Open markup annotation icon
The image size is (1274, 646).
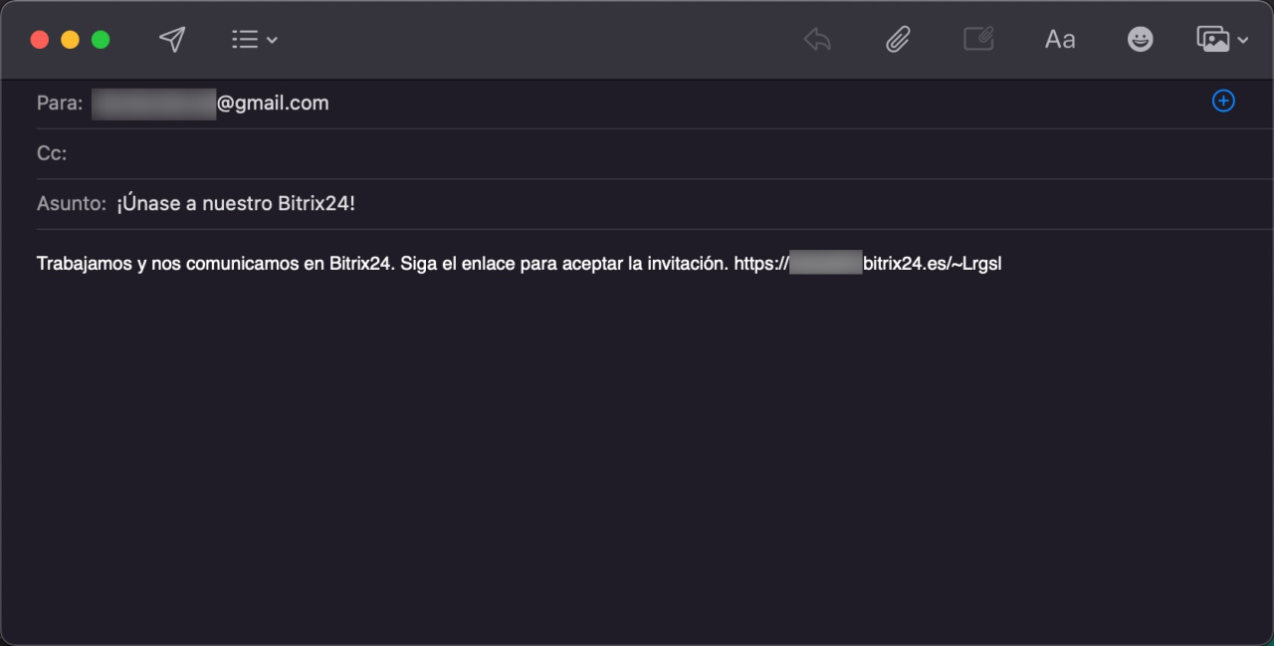(x=978, y=40)
